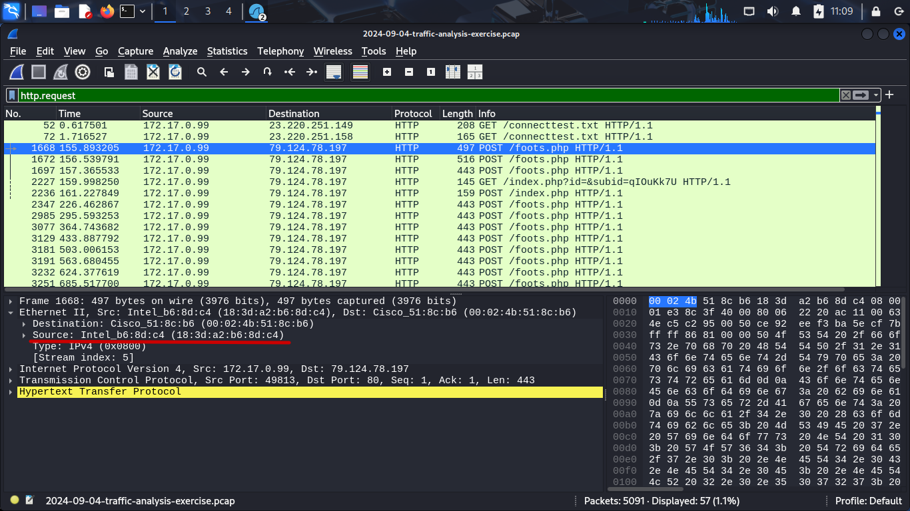Click Resize columns to fit icon

click(x=453, y=72)
